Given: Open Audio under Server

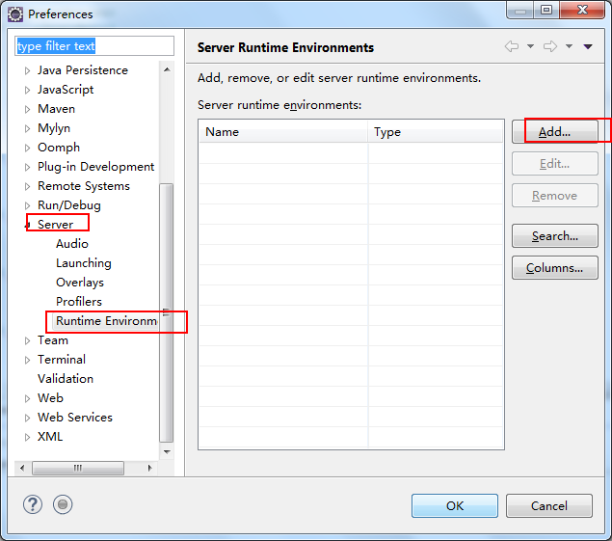Looking at the screenshot, I should 72,244.
